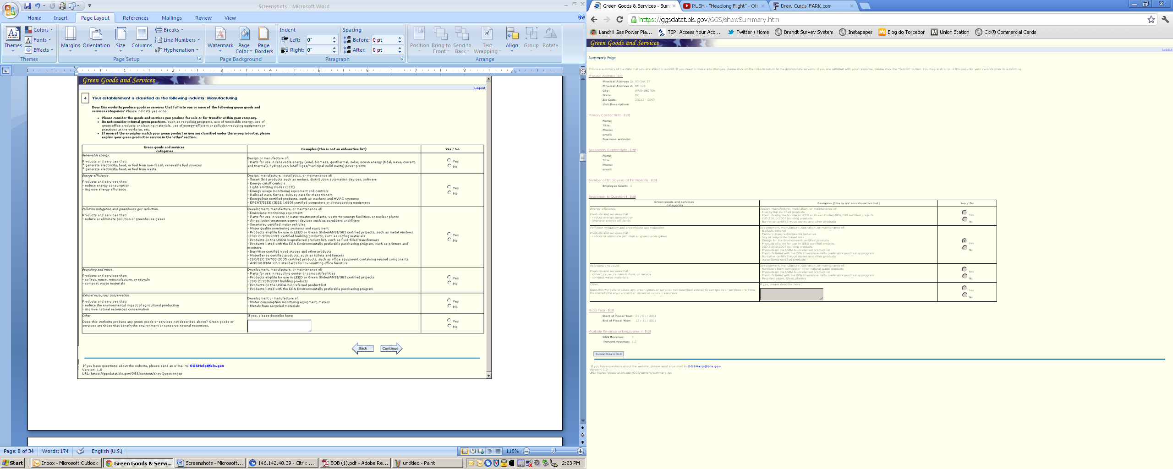Select No radio for Recycling and reuse in summary
Image resolution: width=1173 pixels, height=469 pixels.
pos(964,276)
